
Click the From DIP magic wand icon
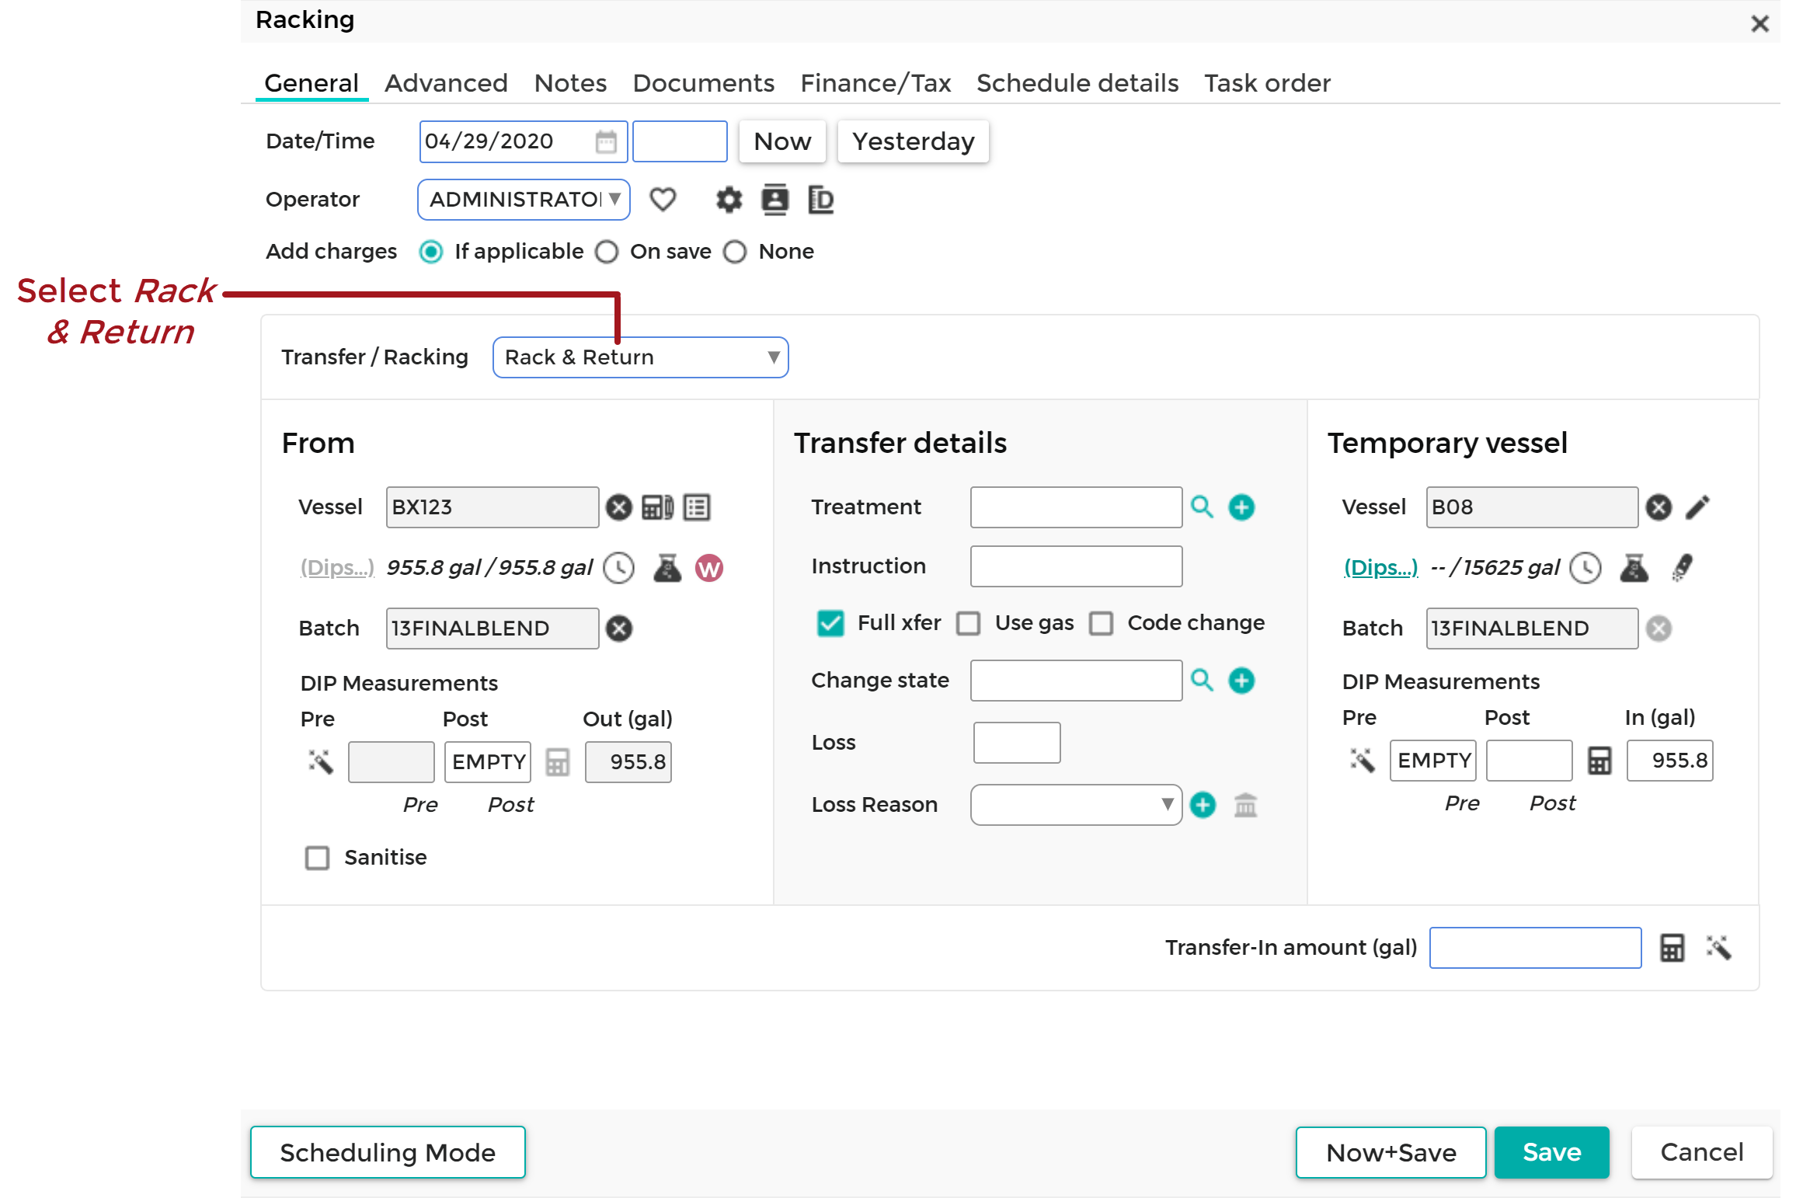[x=320, y=761]
